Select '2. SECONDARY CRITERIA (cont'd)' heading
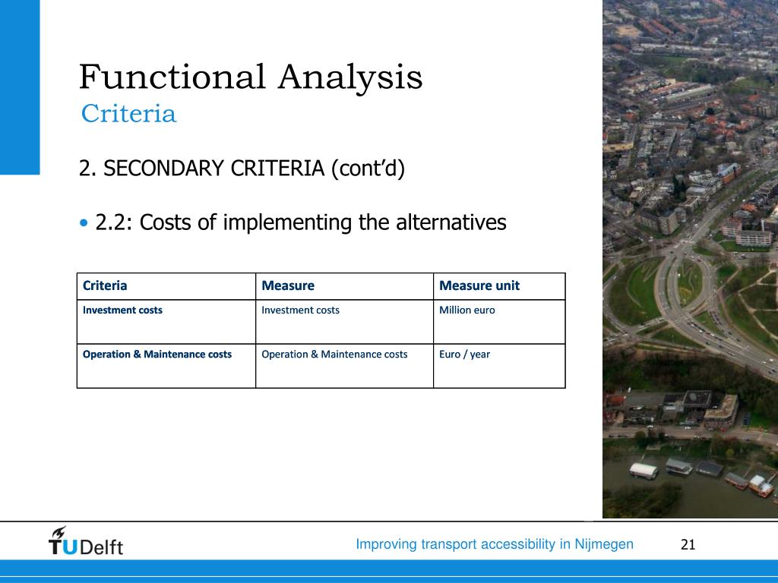778x583 pixels. (242, 169)
